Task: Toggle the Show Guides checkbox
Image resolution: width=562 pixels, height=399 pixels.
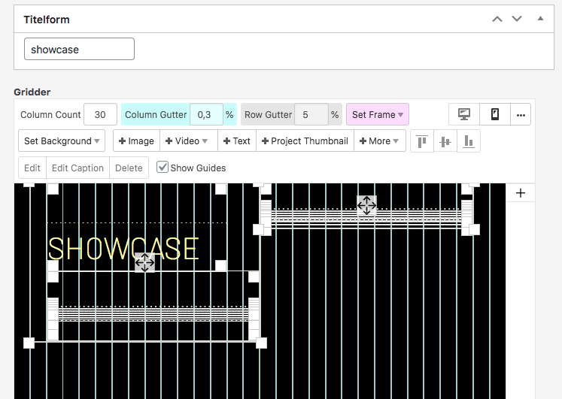Action: click(163, 167)
